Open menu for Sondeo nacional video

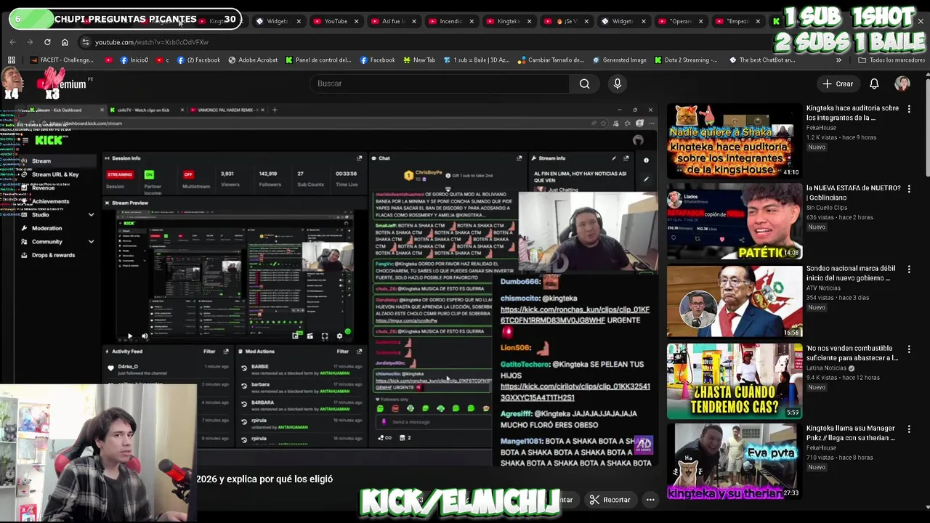click(x=909, y=269)
